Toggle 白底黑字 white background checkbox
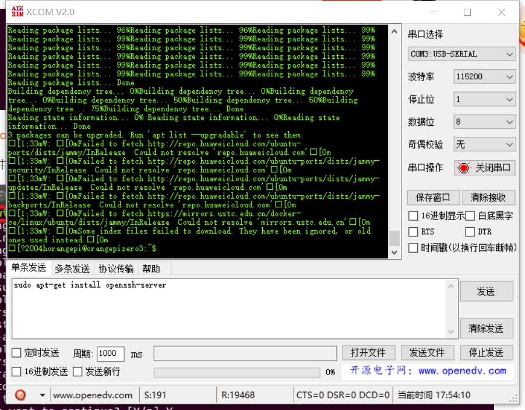This screenshot has width=525, height=410. pos(470,216)
